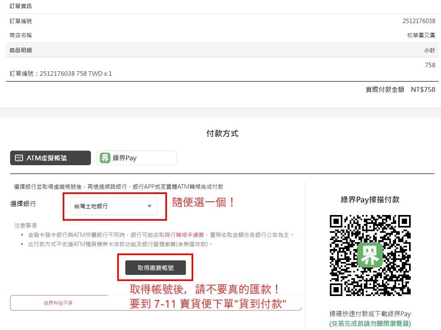The width and height of the screenshot is (441, 330).
Task: Click the 選擇銀行 field label
Action: [23, 204]
